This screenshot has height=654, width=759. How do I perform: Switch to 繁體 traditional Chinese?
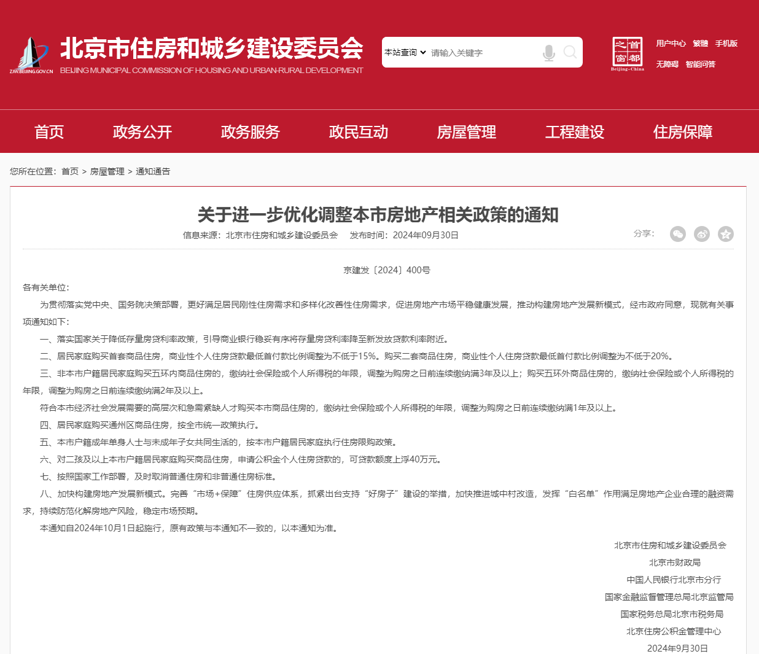700,44
